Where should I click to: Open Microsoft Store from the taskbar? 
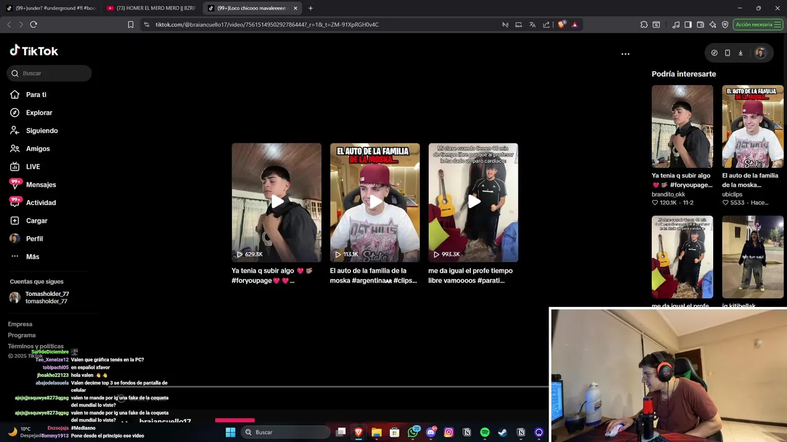coord(395,432)
